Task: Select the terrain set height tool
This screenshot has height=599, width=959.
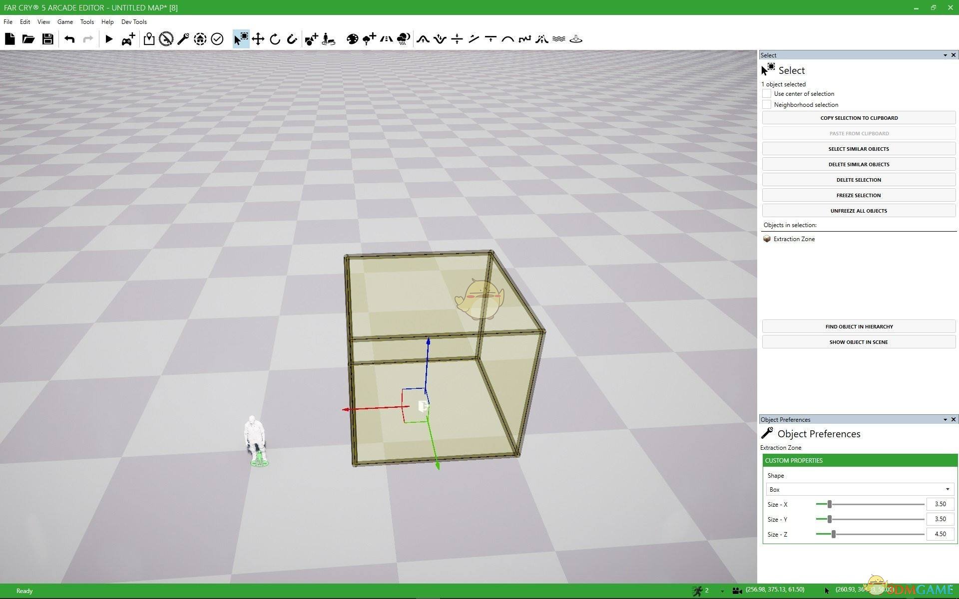Action: [x=457, y=39]
